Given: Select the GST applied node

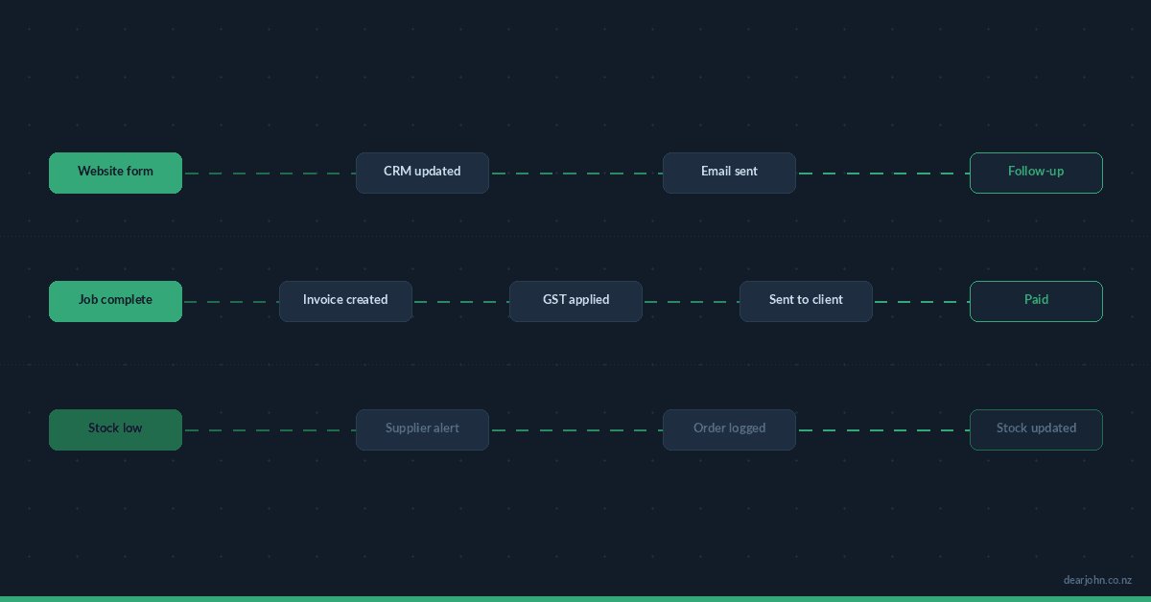Looking at the screenshot, I should click(x=575, y=300).
